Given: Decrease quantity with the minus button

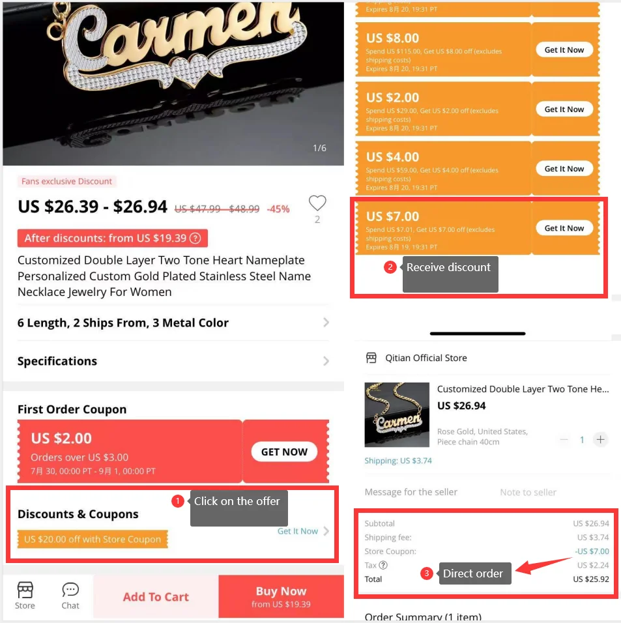Looking at the screenshot, I should (564, 440).
